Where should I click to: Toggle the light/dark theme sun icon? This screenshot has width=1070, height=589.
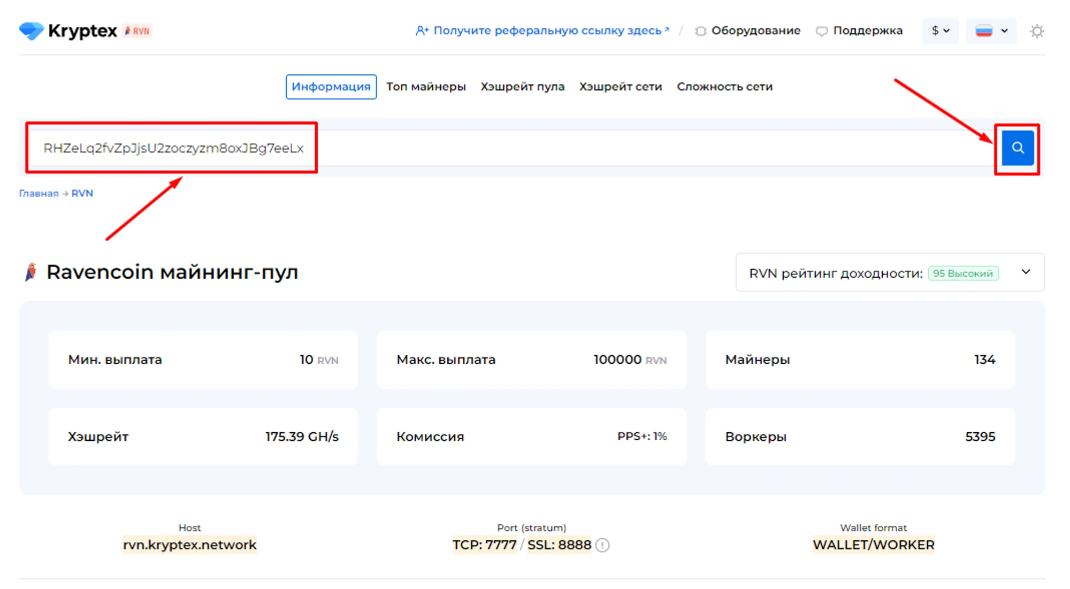(x=1037, y=31)
